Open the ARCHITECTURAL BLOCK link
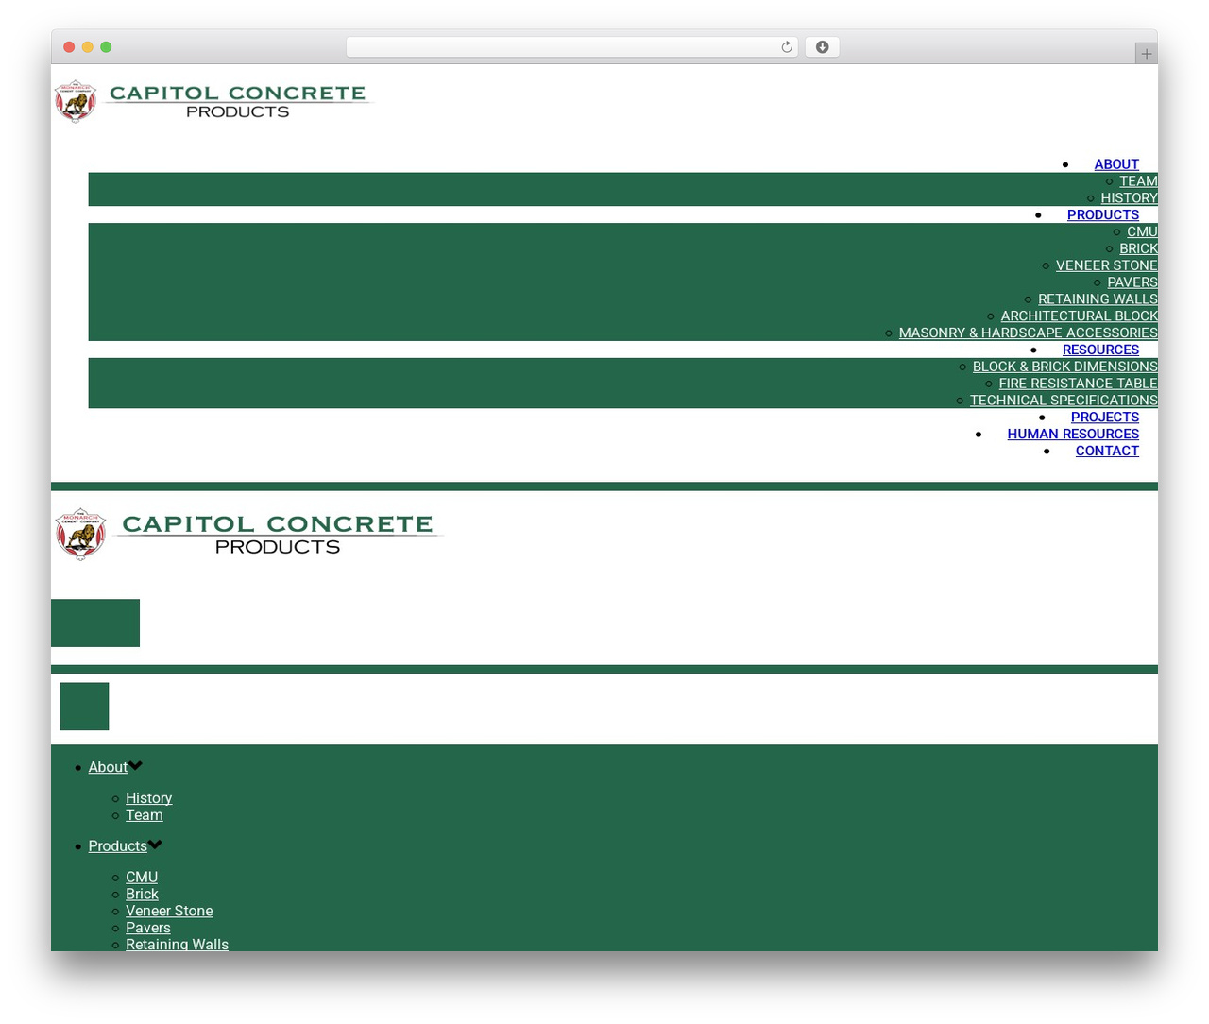Screen dimensions: 1209x1024 tap(1080, 316)
